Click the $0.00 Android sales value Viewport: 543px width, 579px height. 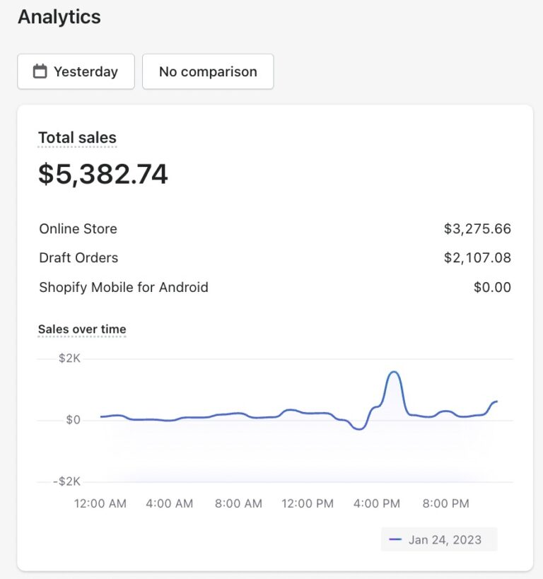coord(492,287)
